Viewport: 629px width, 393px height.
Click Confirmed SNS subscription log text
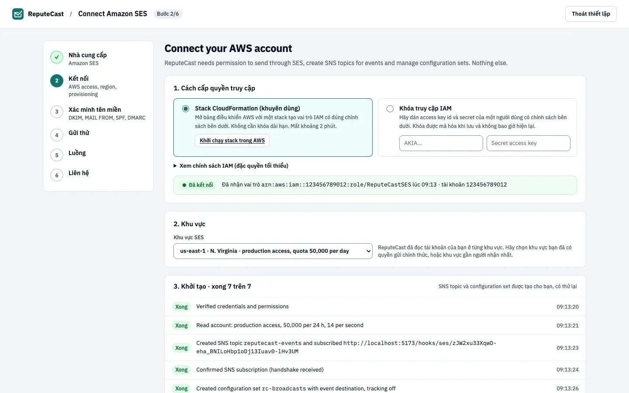[x=260, y=370]
